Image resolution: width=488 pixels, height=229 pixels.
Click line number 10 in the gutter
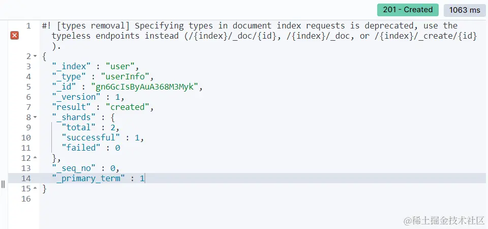tap(26, 138)
